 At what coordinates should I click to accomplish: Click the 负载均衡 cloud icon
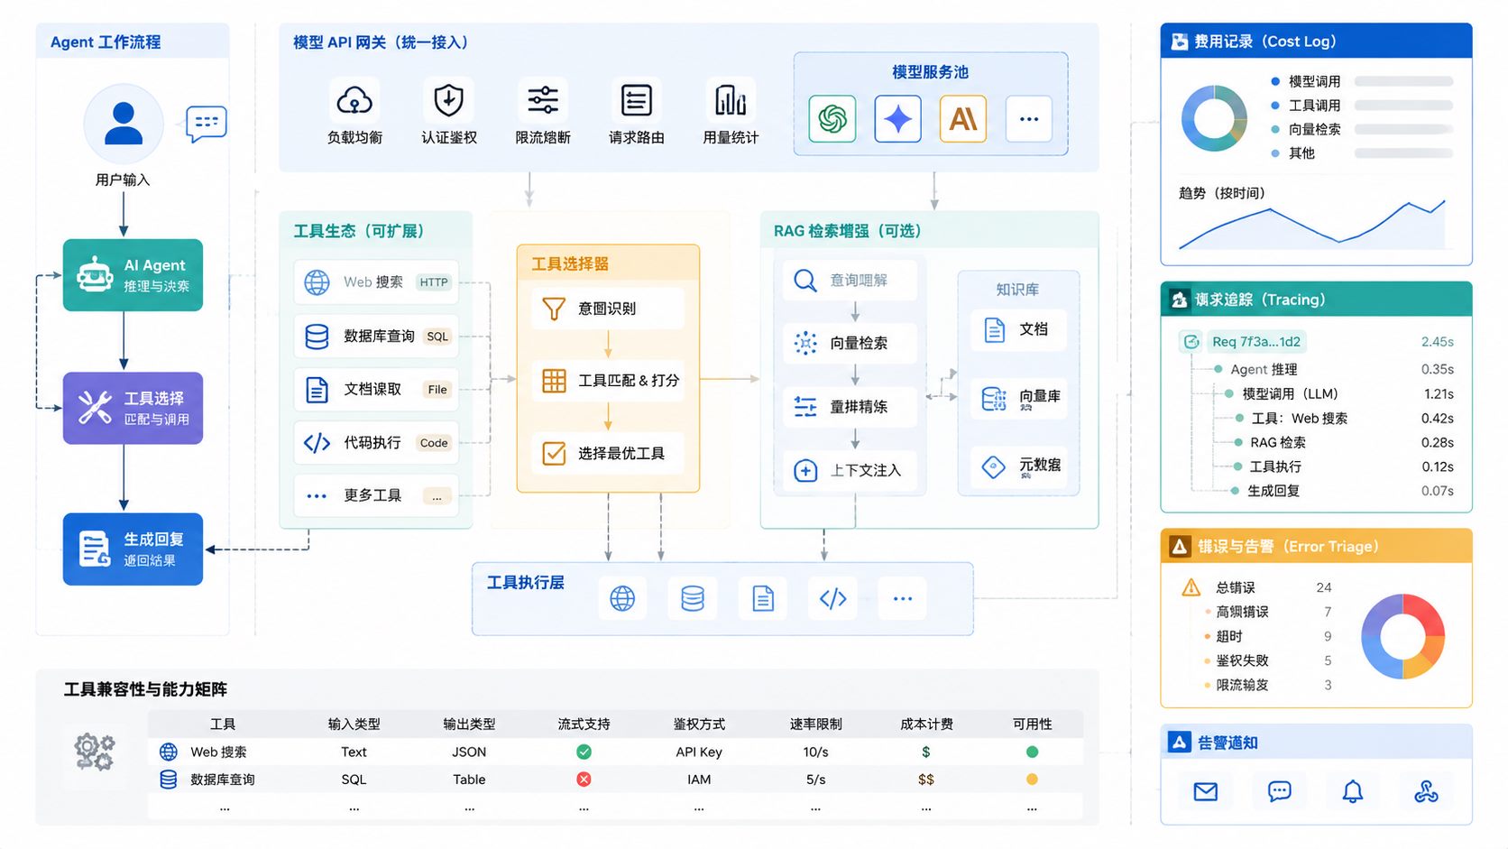[x=354, y=100]
